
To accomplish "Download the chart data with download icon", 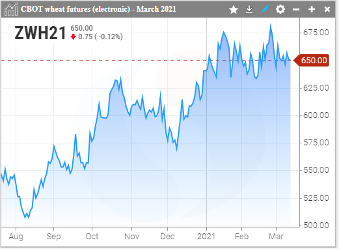I will click(249, 9).
